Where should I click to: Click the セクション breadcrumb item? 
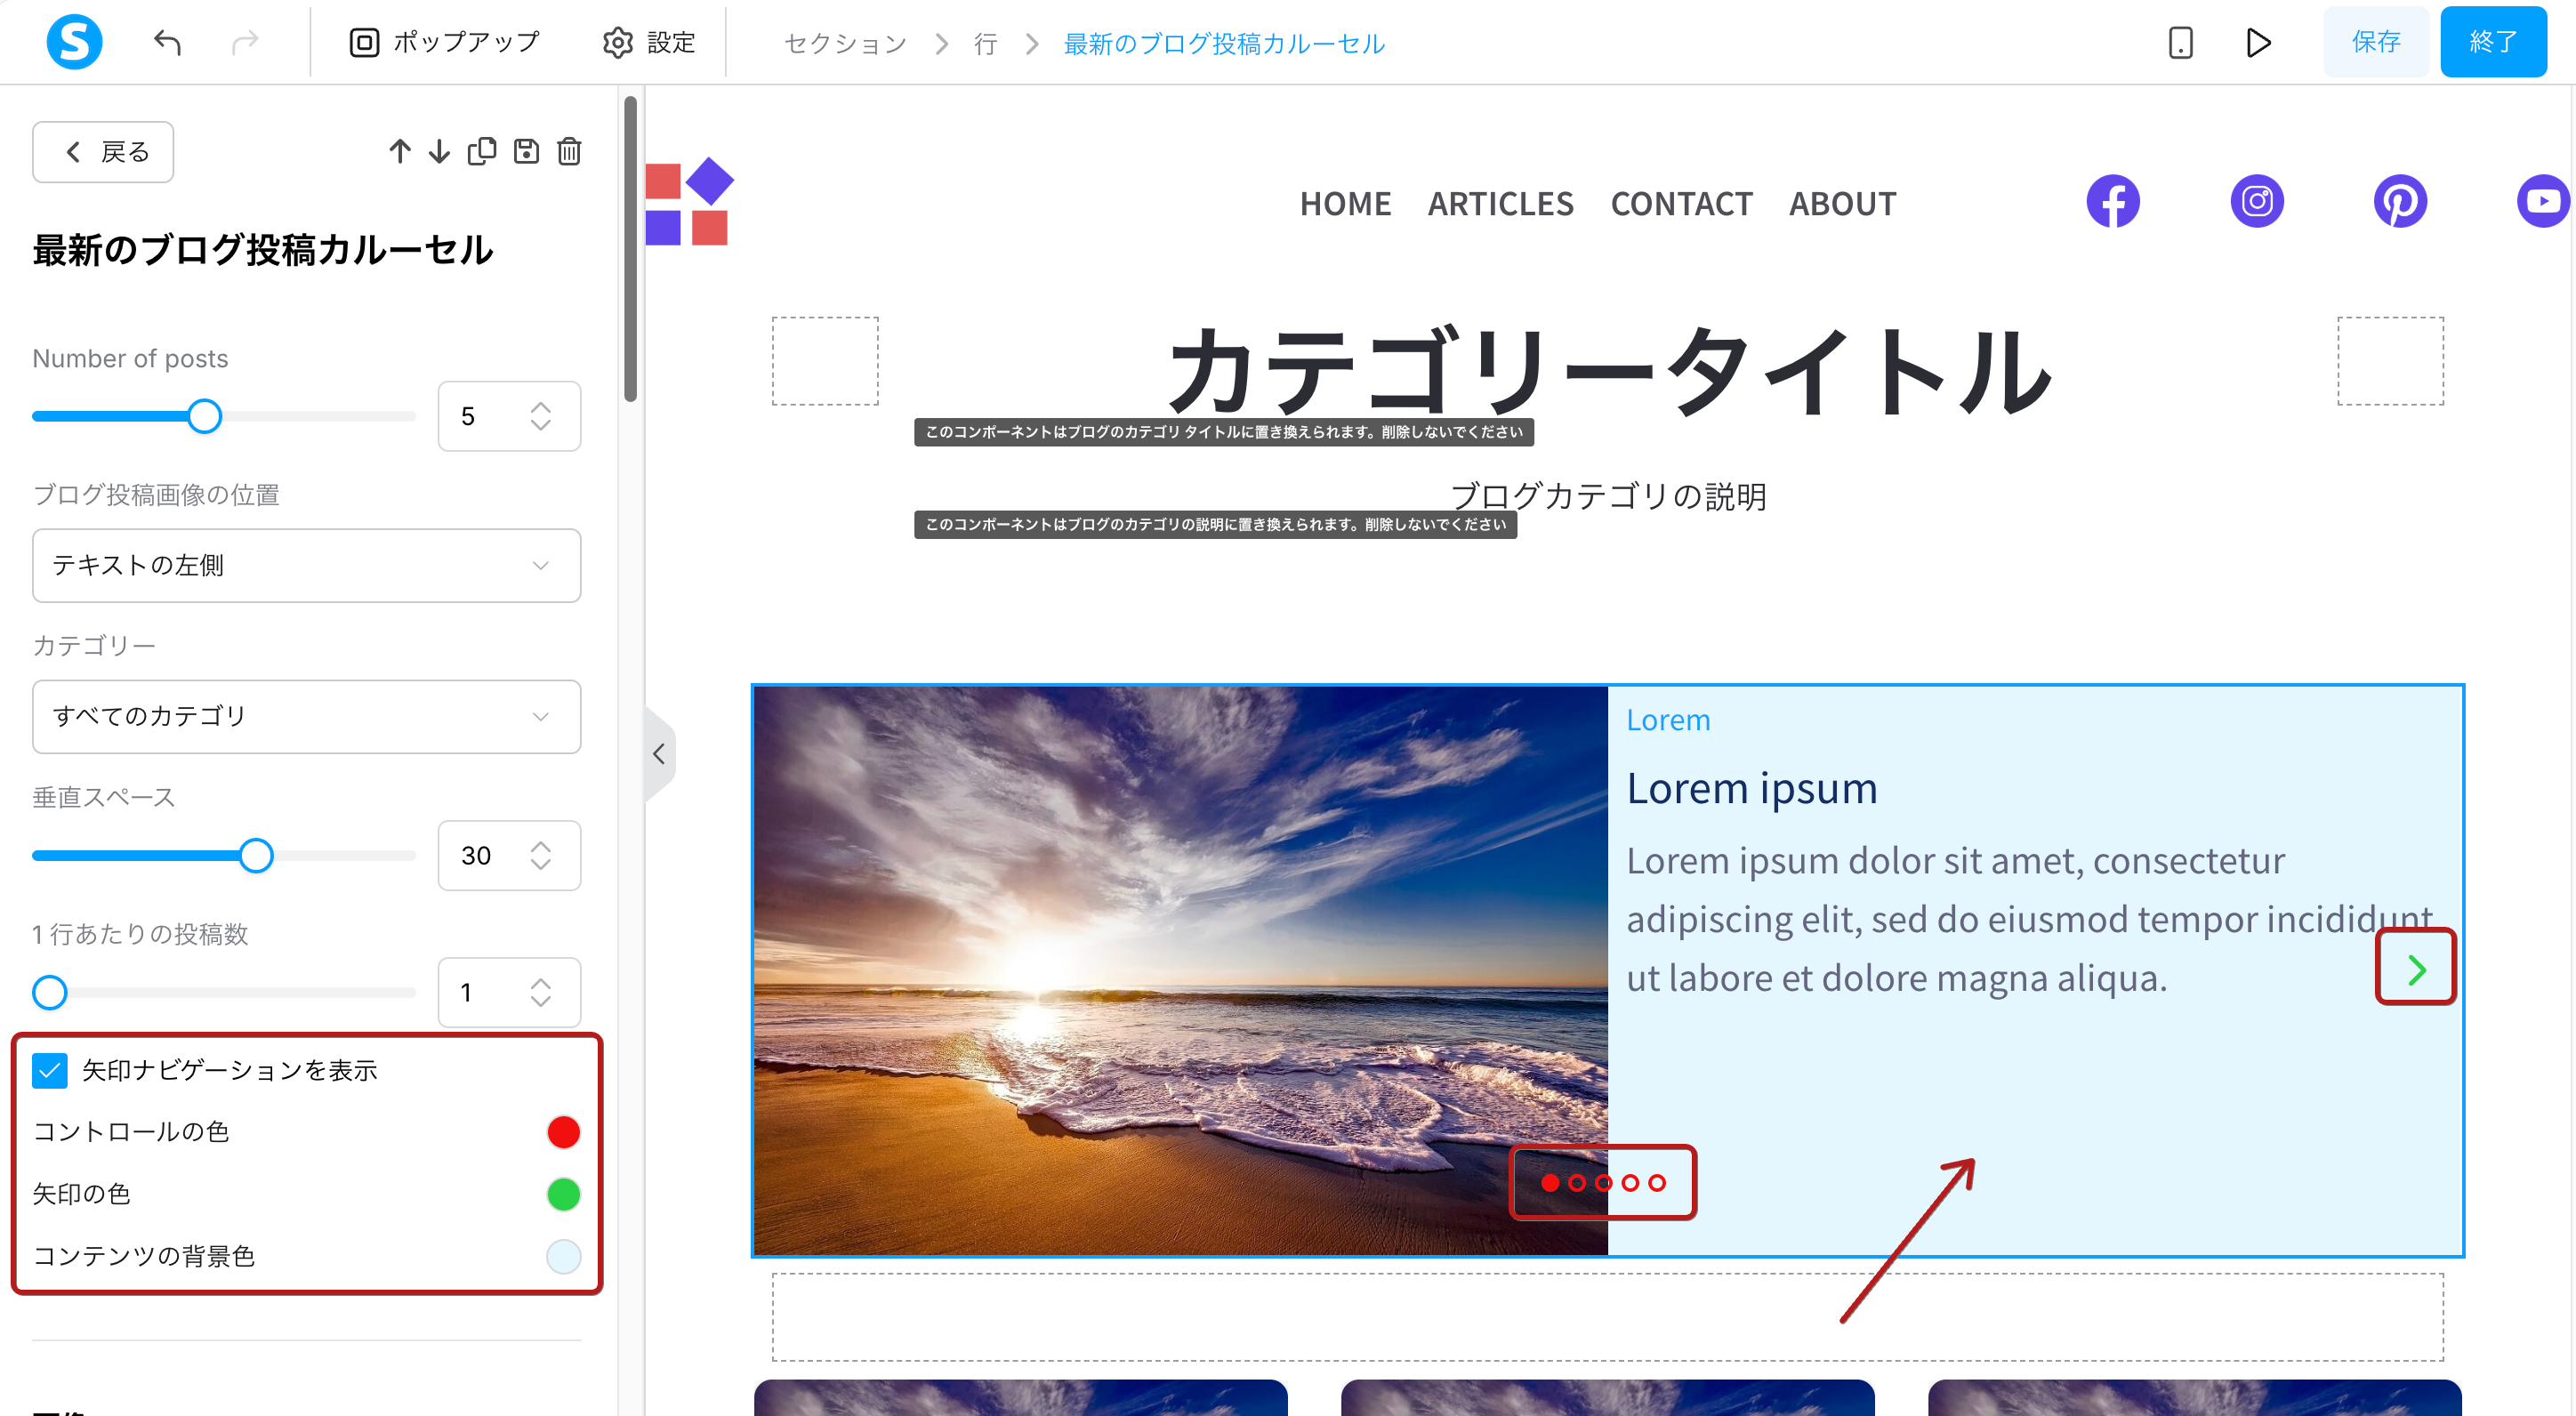845,43
